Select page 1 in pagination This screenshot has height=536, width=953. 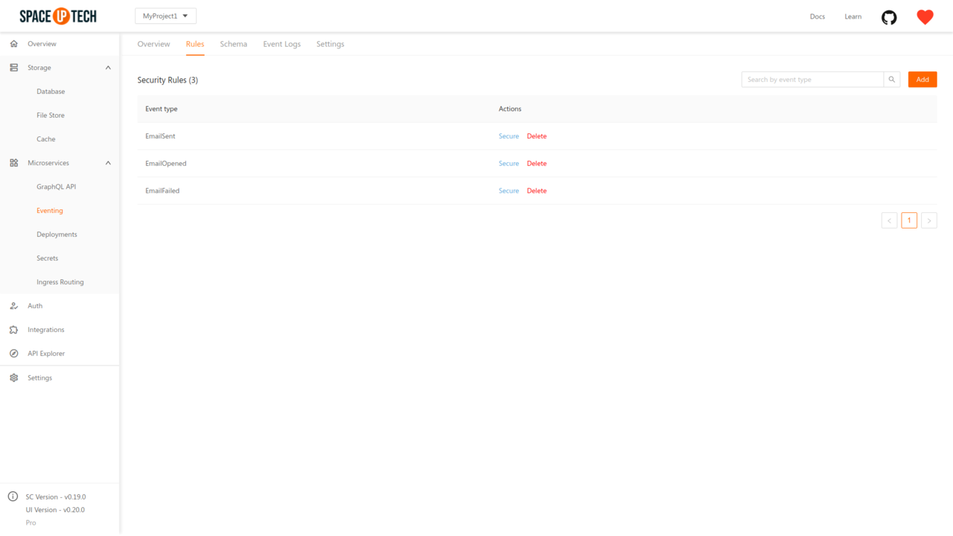click(x=909, y=220)
